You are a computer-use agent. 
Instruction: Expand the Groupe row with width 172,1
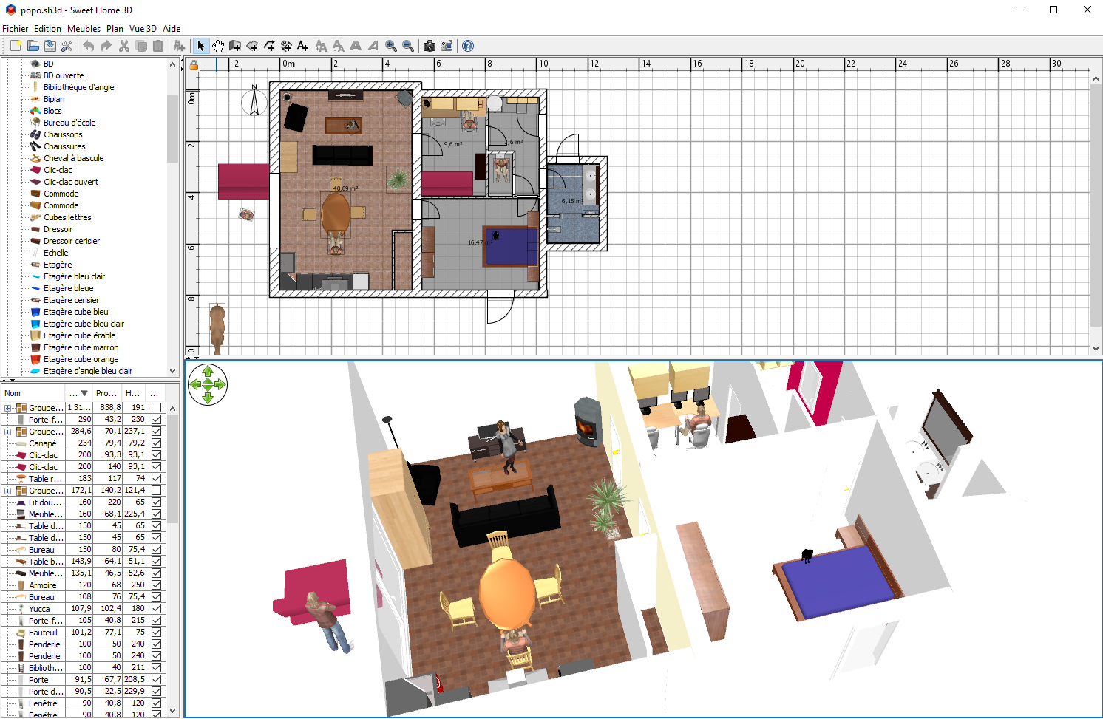tap(8, 491)
